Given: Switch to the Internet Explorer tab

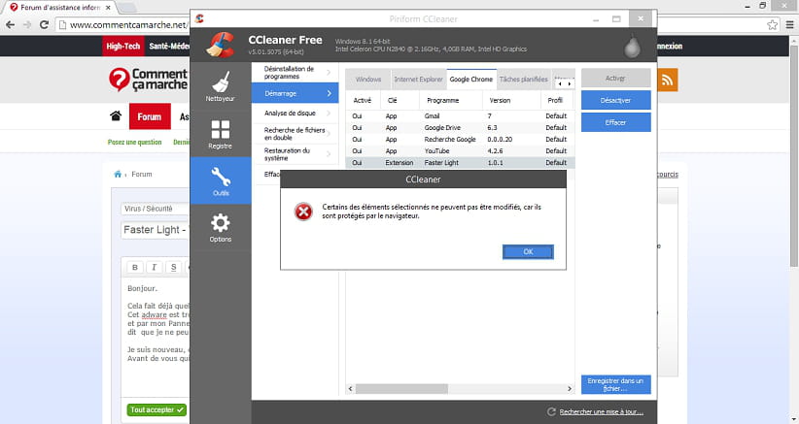Looking at the screenshot, I should pyautogui.click(x=418, y=80).
